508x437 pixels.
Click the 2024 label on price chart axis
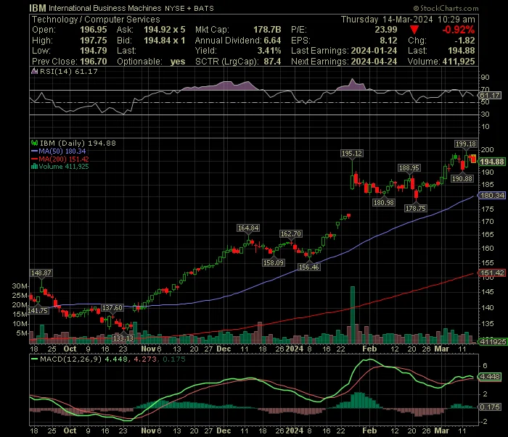pyautogui.click(x=295, y=349)
